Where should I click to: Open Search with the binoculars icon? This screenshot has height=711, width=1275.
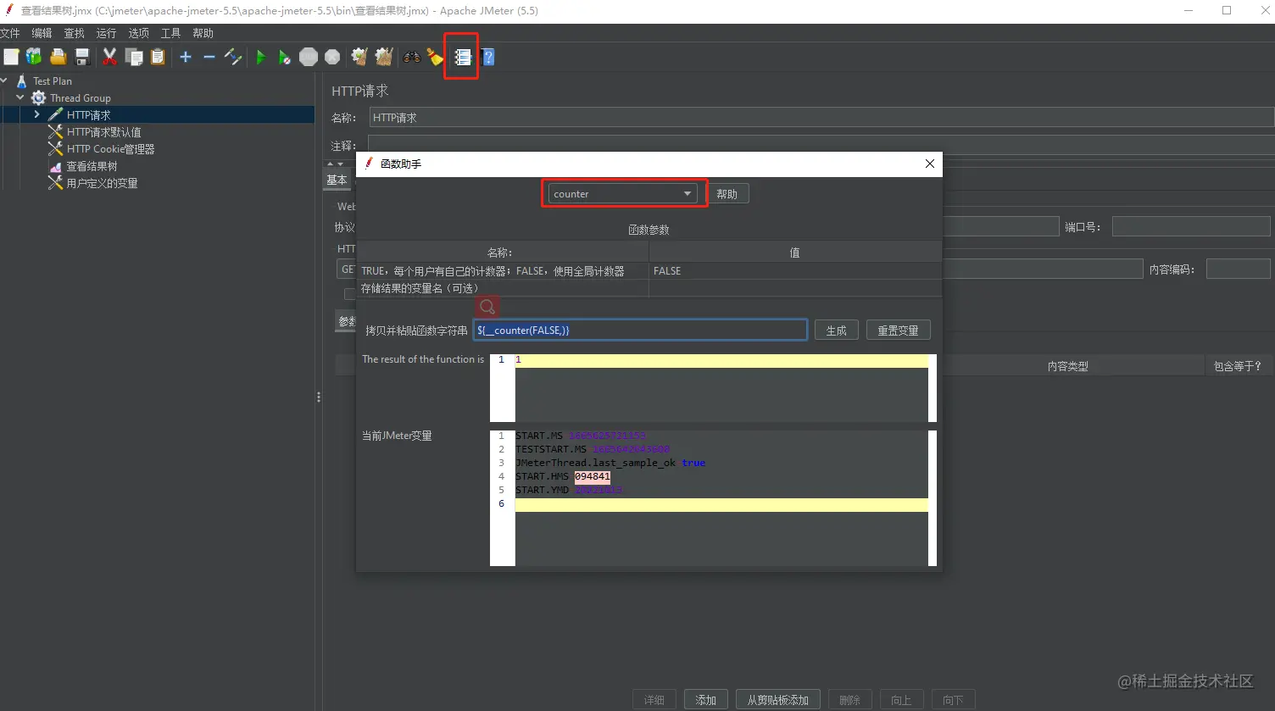[412, 57]
